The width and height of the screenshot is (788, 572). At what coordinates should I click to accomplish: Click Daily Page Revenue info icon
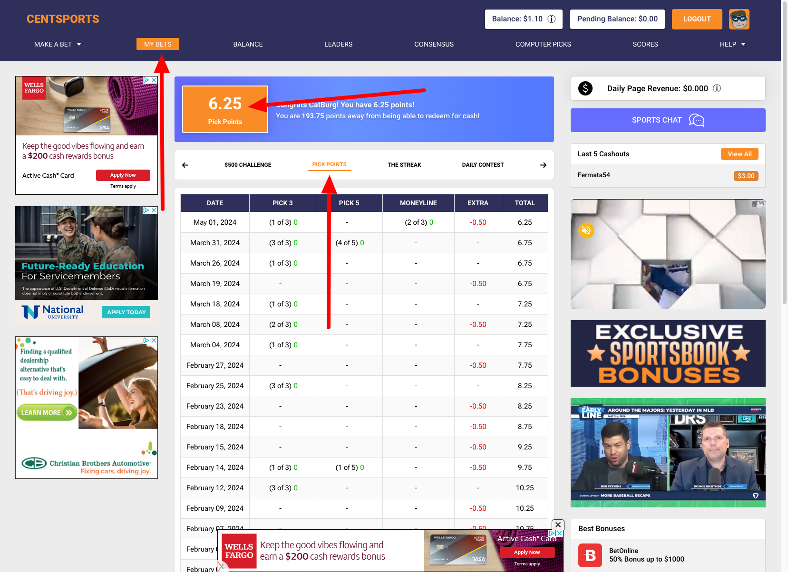pyautogui.click(x=717, y=88)
